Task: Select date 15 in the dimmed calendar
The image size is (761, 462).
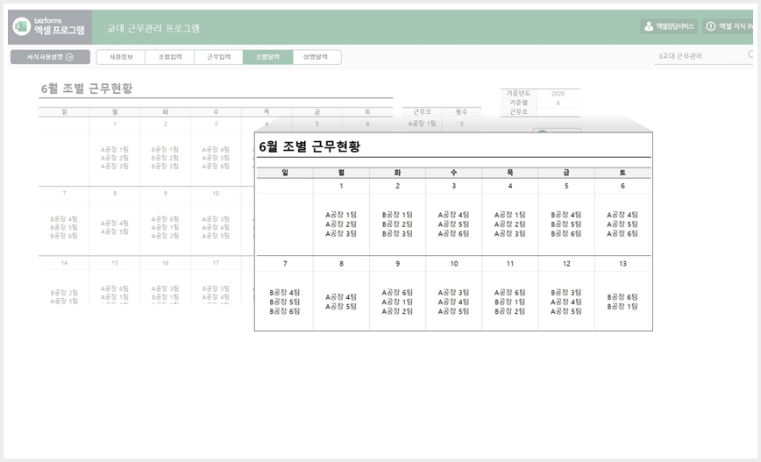Action: 115,262
